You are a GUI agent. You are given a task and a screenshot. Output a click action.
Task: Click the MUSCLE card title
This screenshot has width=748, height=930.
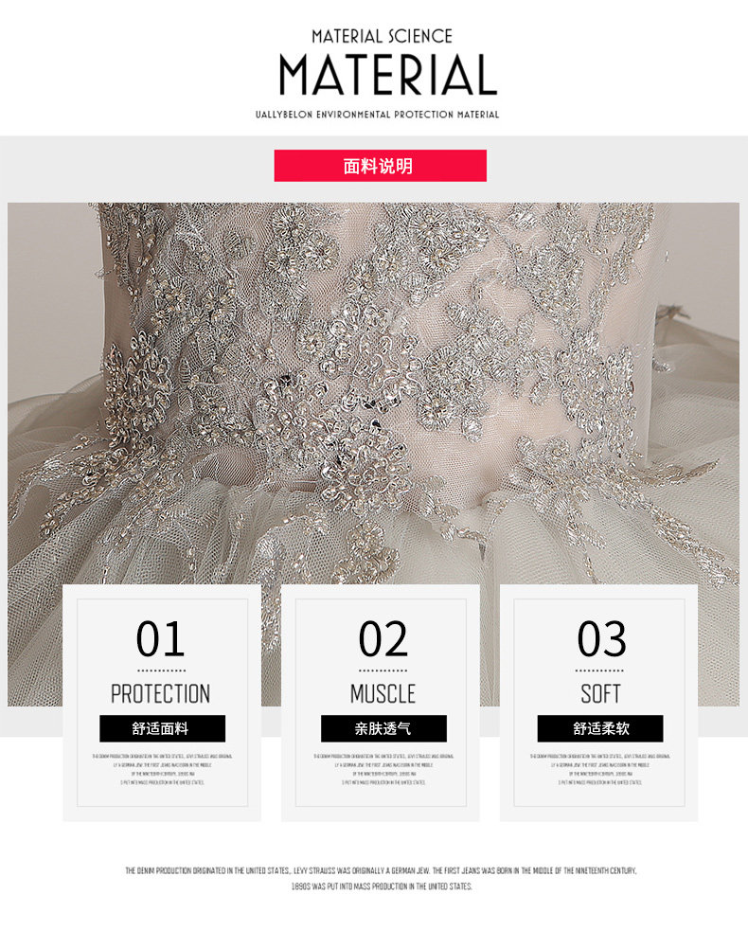click(383, 693)
